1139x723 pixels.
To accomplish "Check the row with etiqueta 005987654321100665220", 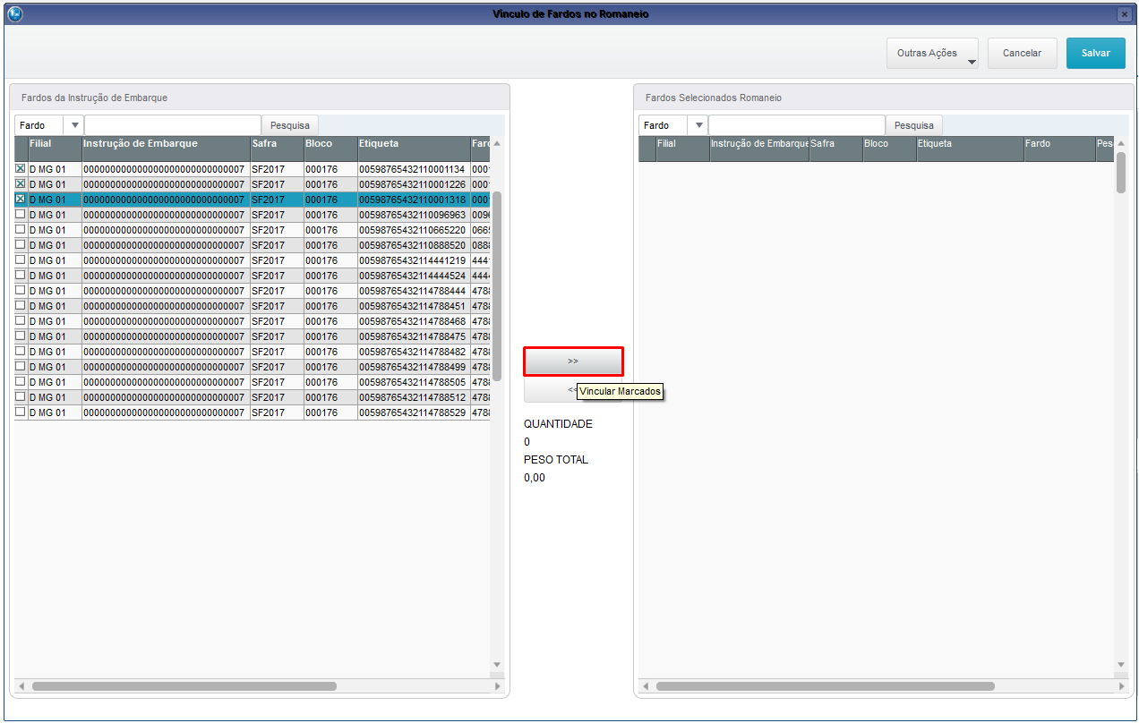I will [21, 229].
